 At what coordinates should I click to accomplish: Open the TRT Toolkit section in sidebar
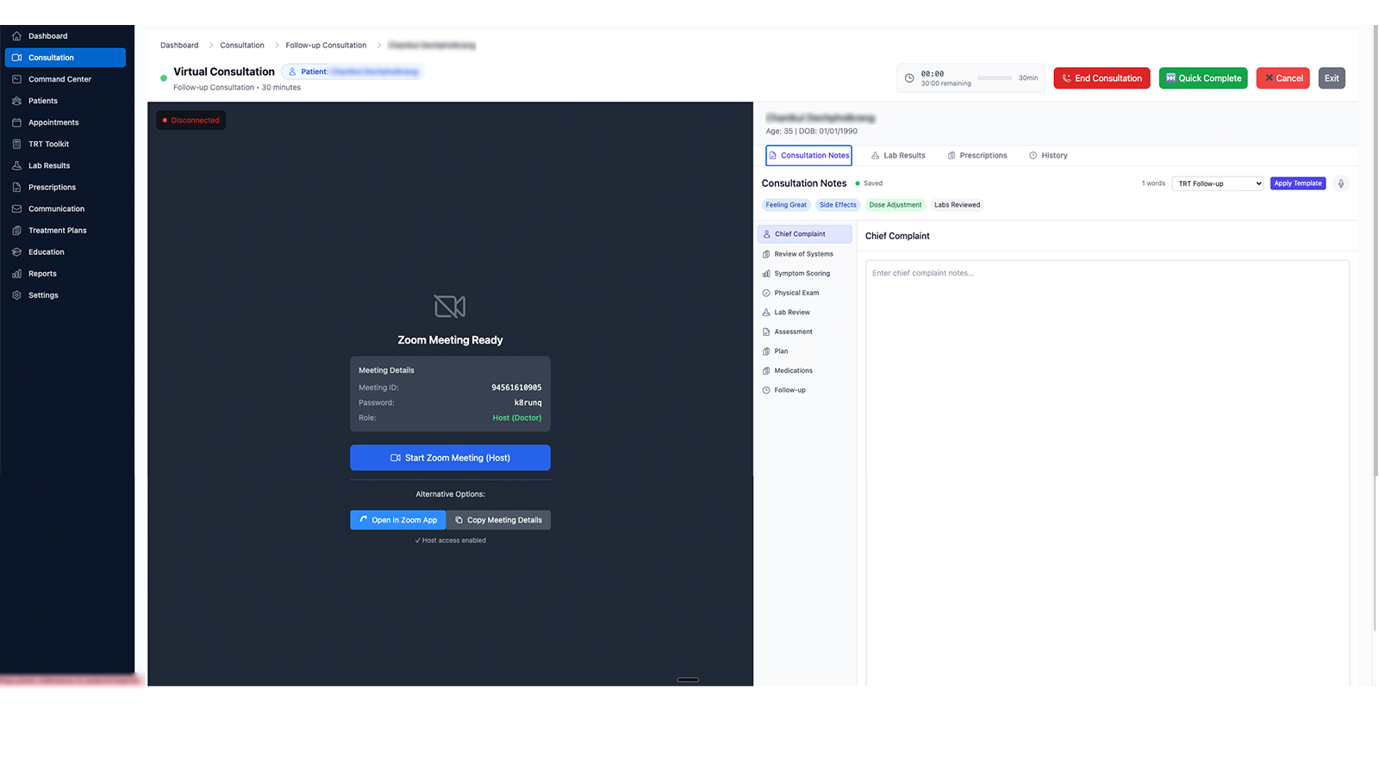[48, 144]
